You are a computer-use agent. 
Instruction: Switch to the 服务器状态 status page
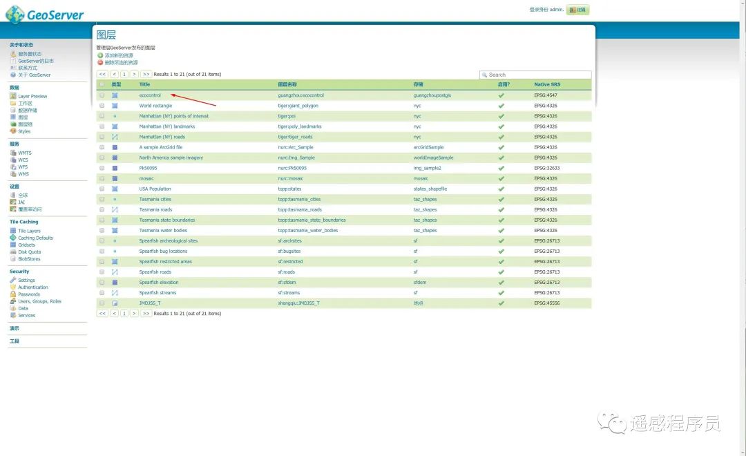coord(30,53)
